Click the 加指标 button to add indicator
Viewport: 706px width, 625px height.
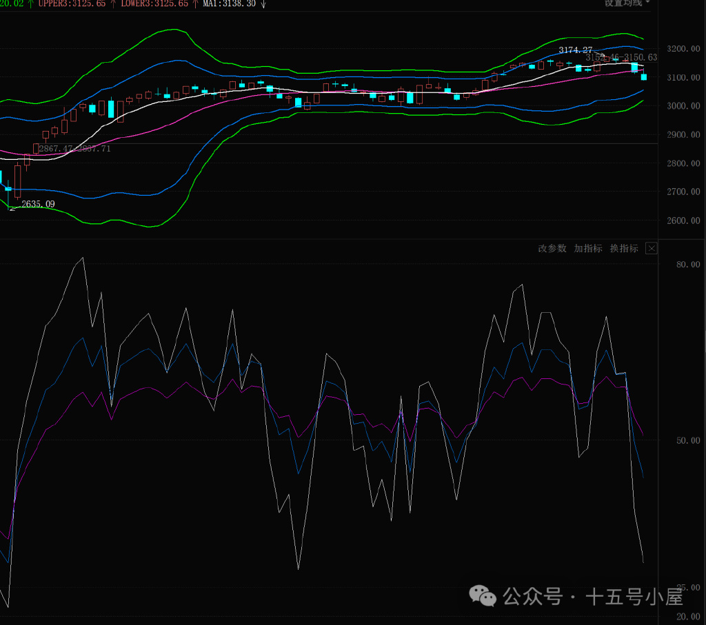tap(587, 248)
